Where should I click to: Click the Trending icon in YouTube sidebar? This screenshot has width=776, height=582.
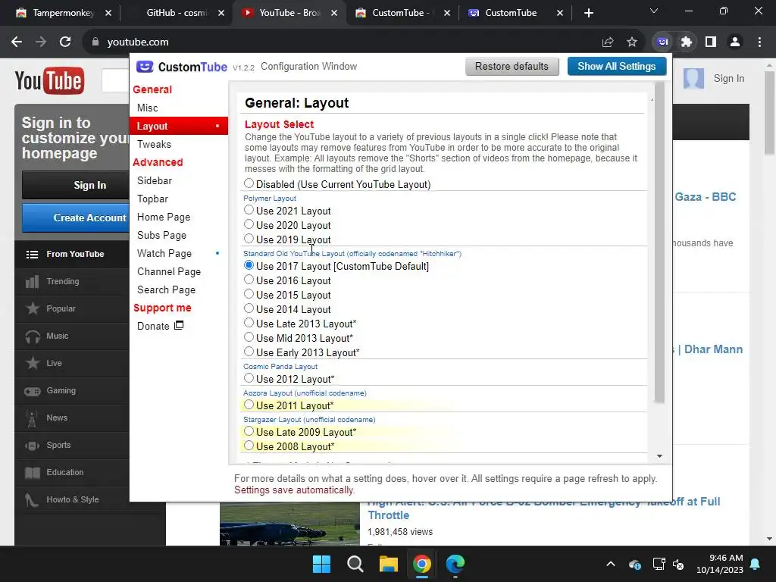tap(32, 282)
